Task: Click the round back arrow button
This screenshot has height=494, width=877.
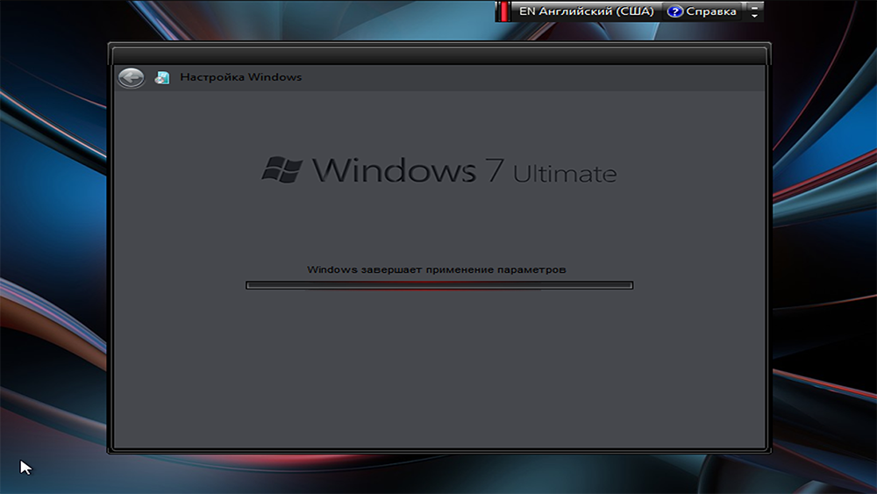Action: (131, 78)
